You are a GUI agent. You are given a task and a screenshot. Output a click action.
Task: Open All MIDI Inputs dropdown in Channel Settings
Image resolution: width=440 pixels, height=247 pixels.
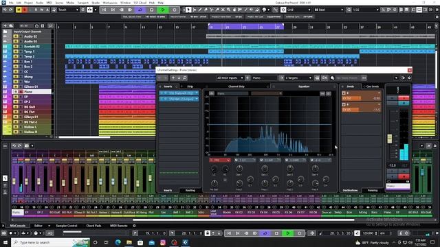click(230, 78)
